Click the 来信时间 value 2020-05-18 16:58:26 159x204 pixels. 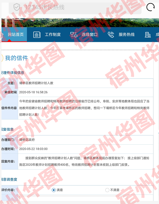click(33, 92)
